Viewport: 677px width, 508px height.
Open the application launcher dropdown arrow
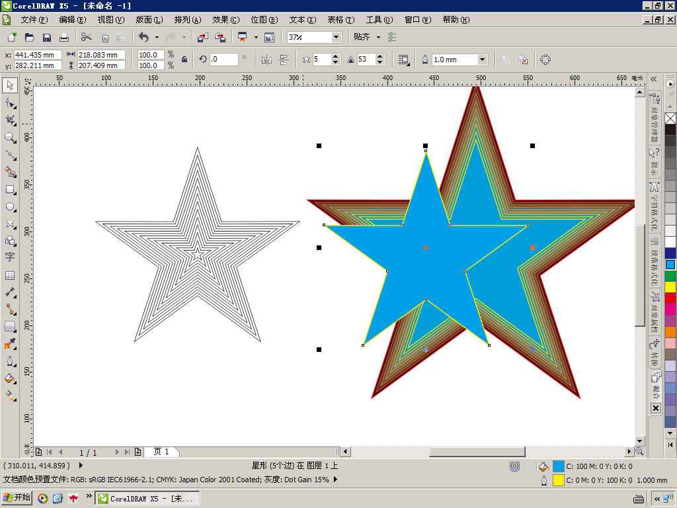click(256, 37)
